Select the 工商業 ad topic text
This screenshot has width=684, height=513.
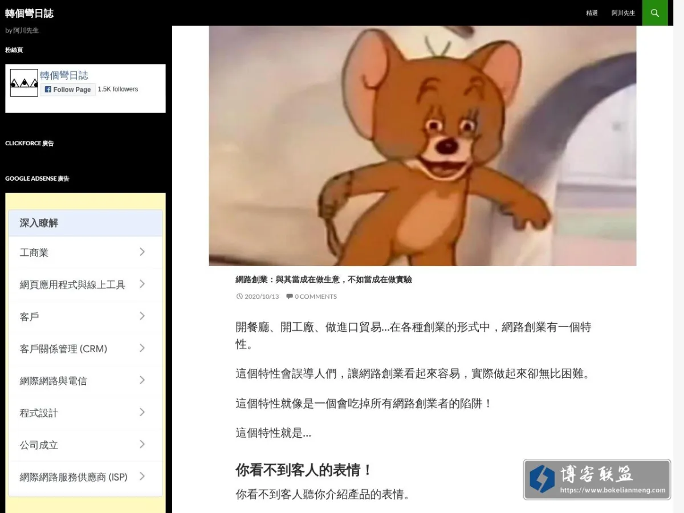(x=34, y=253)
